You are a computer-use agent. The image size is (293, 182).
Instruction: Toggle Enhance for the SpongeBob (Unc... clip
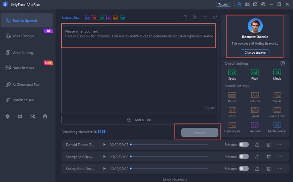point(244,168)
